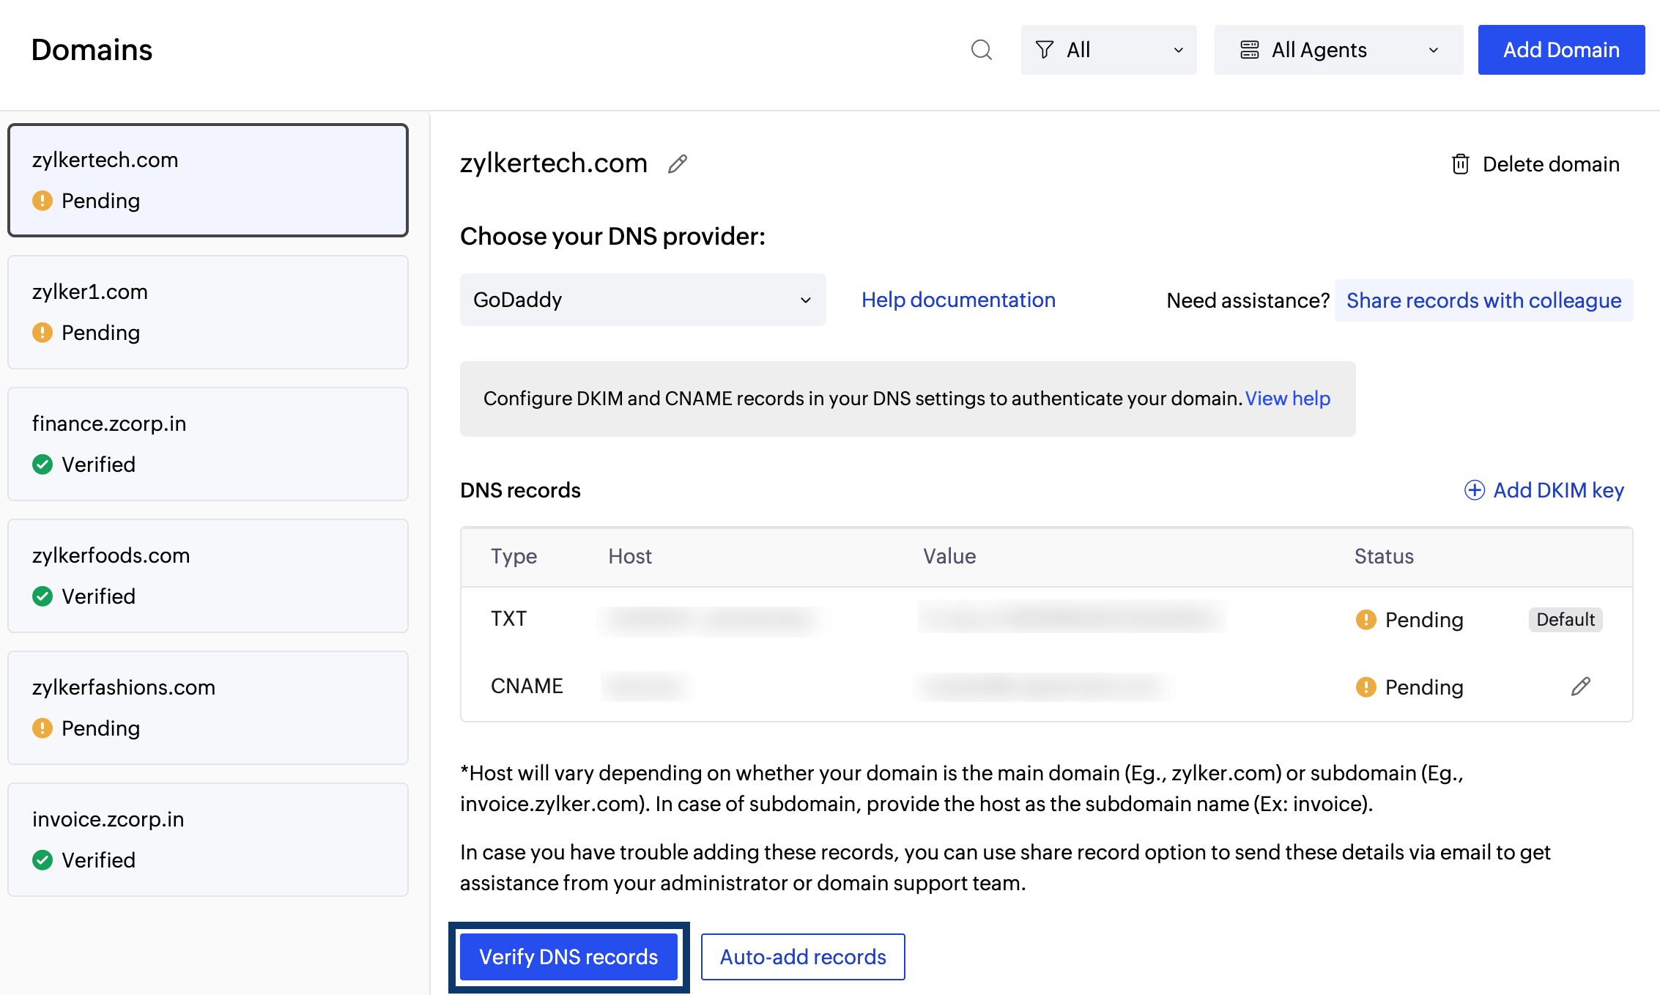
Task: Click pencil icon beside zylkertech.com title
Action: pyautogui.click(x=678, y=164)
